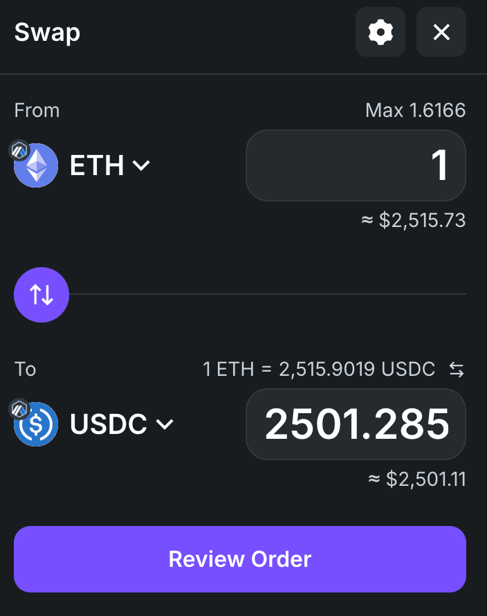This screenshot has width=487, height=616.
Task: Click the network badge on ETH logo
Action: (19, 149)
